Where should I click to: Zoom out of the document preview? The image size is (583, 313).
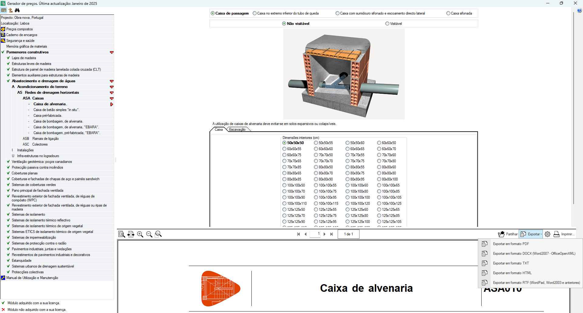[149, 234]
